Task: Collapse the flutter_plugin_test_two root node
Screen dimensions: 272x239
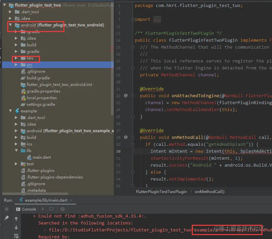Action: point(5,5)
